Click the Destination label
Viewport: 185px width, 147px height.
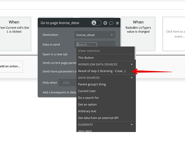[50, 35]
